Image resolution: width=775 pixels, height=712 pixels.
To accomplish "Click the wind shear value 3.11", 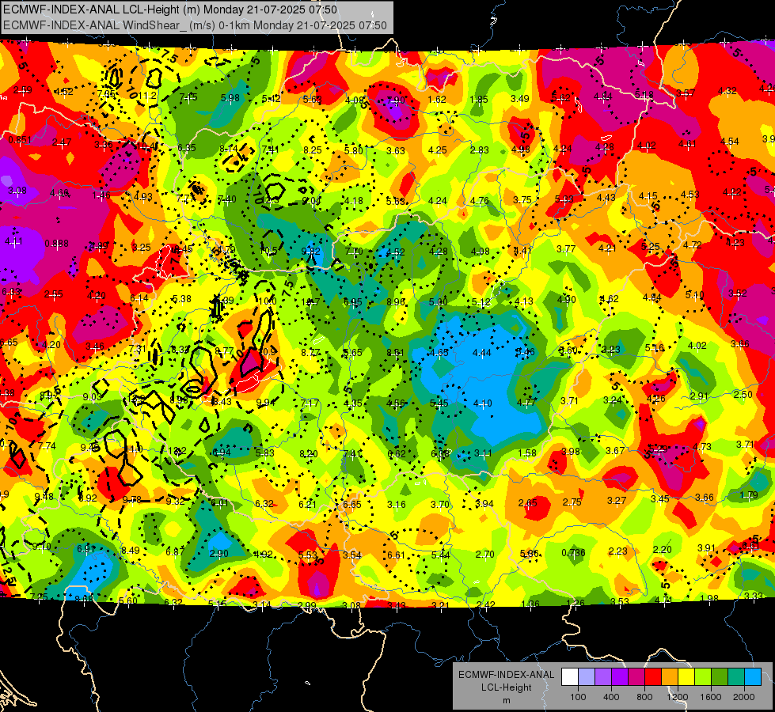I will 483,453.
